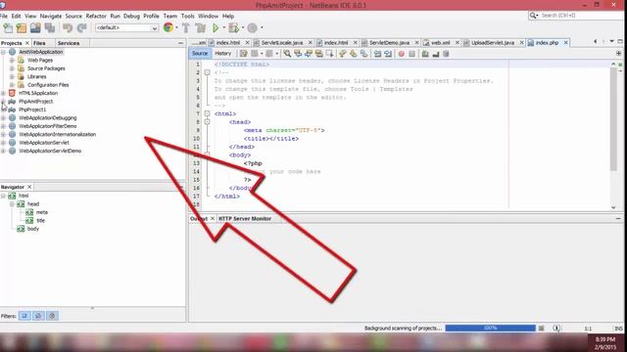Viewport: 627px width, 352px height.
Task: Click the Stop Macro Recording icon
Action: pyautogui.click(x=411, y=54)
